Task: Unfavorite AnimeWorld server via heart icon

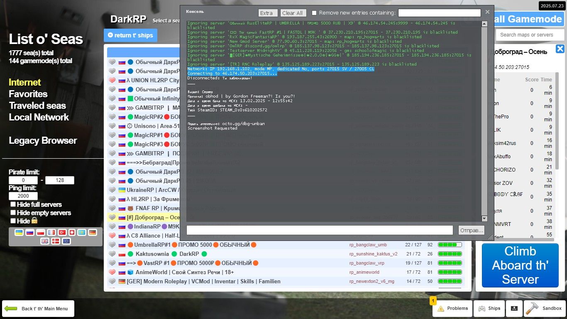Action: click(112, 272)
